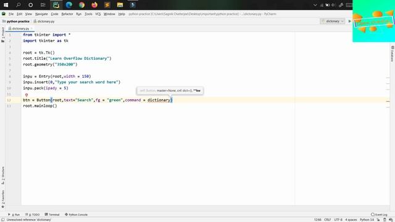Open Sublime Text from taskbar
Image resolution: width=395 pixels, height=222 pixels.
coord(107,5)
